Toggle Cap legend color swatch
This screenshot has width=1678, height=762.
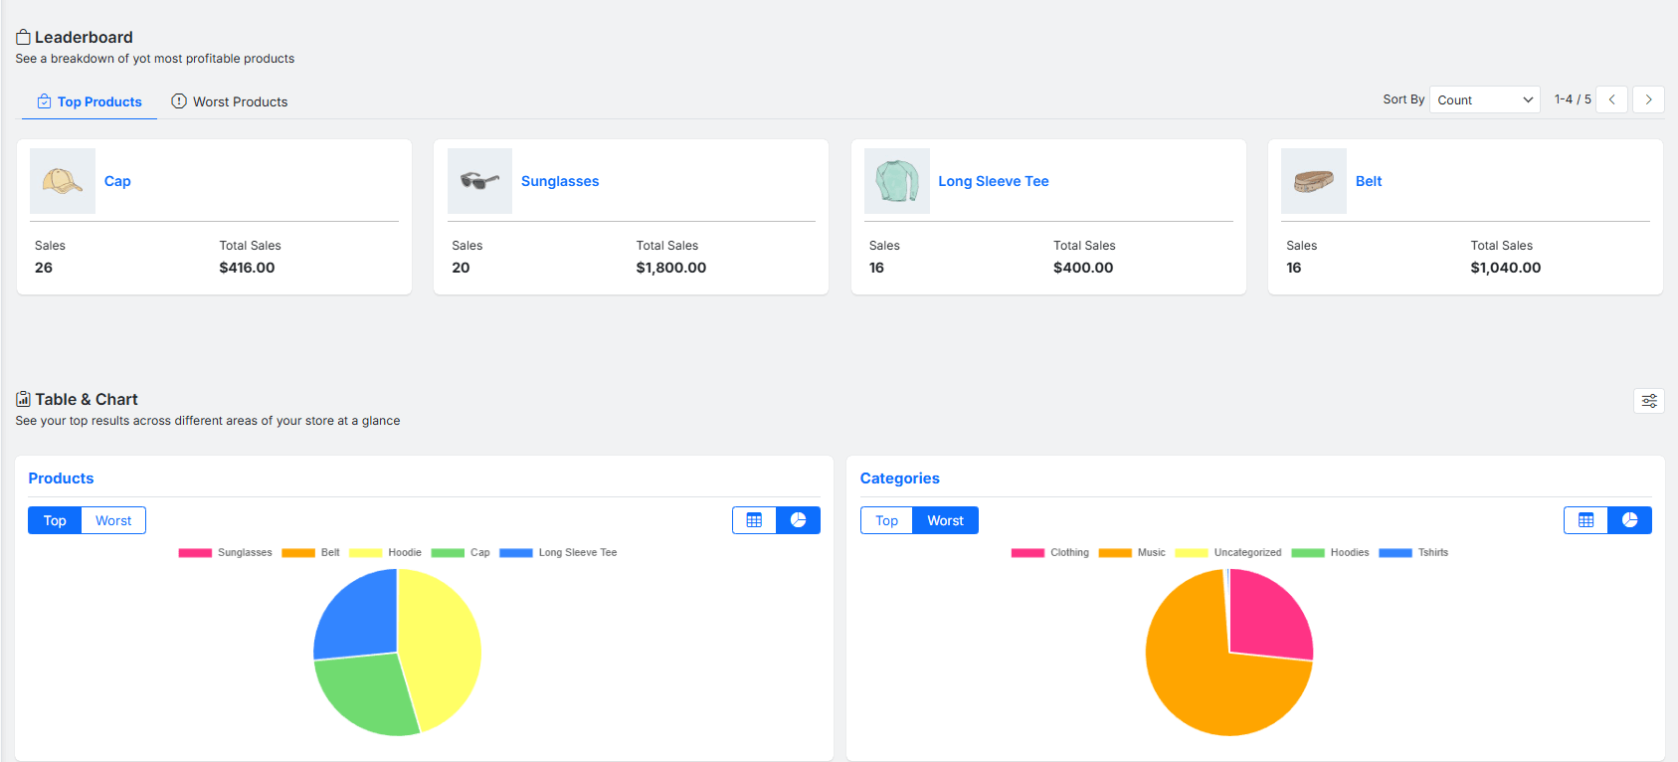[x=448, y=552]
